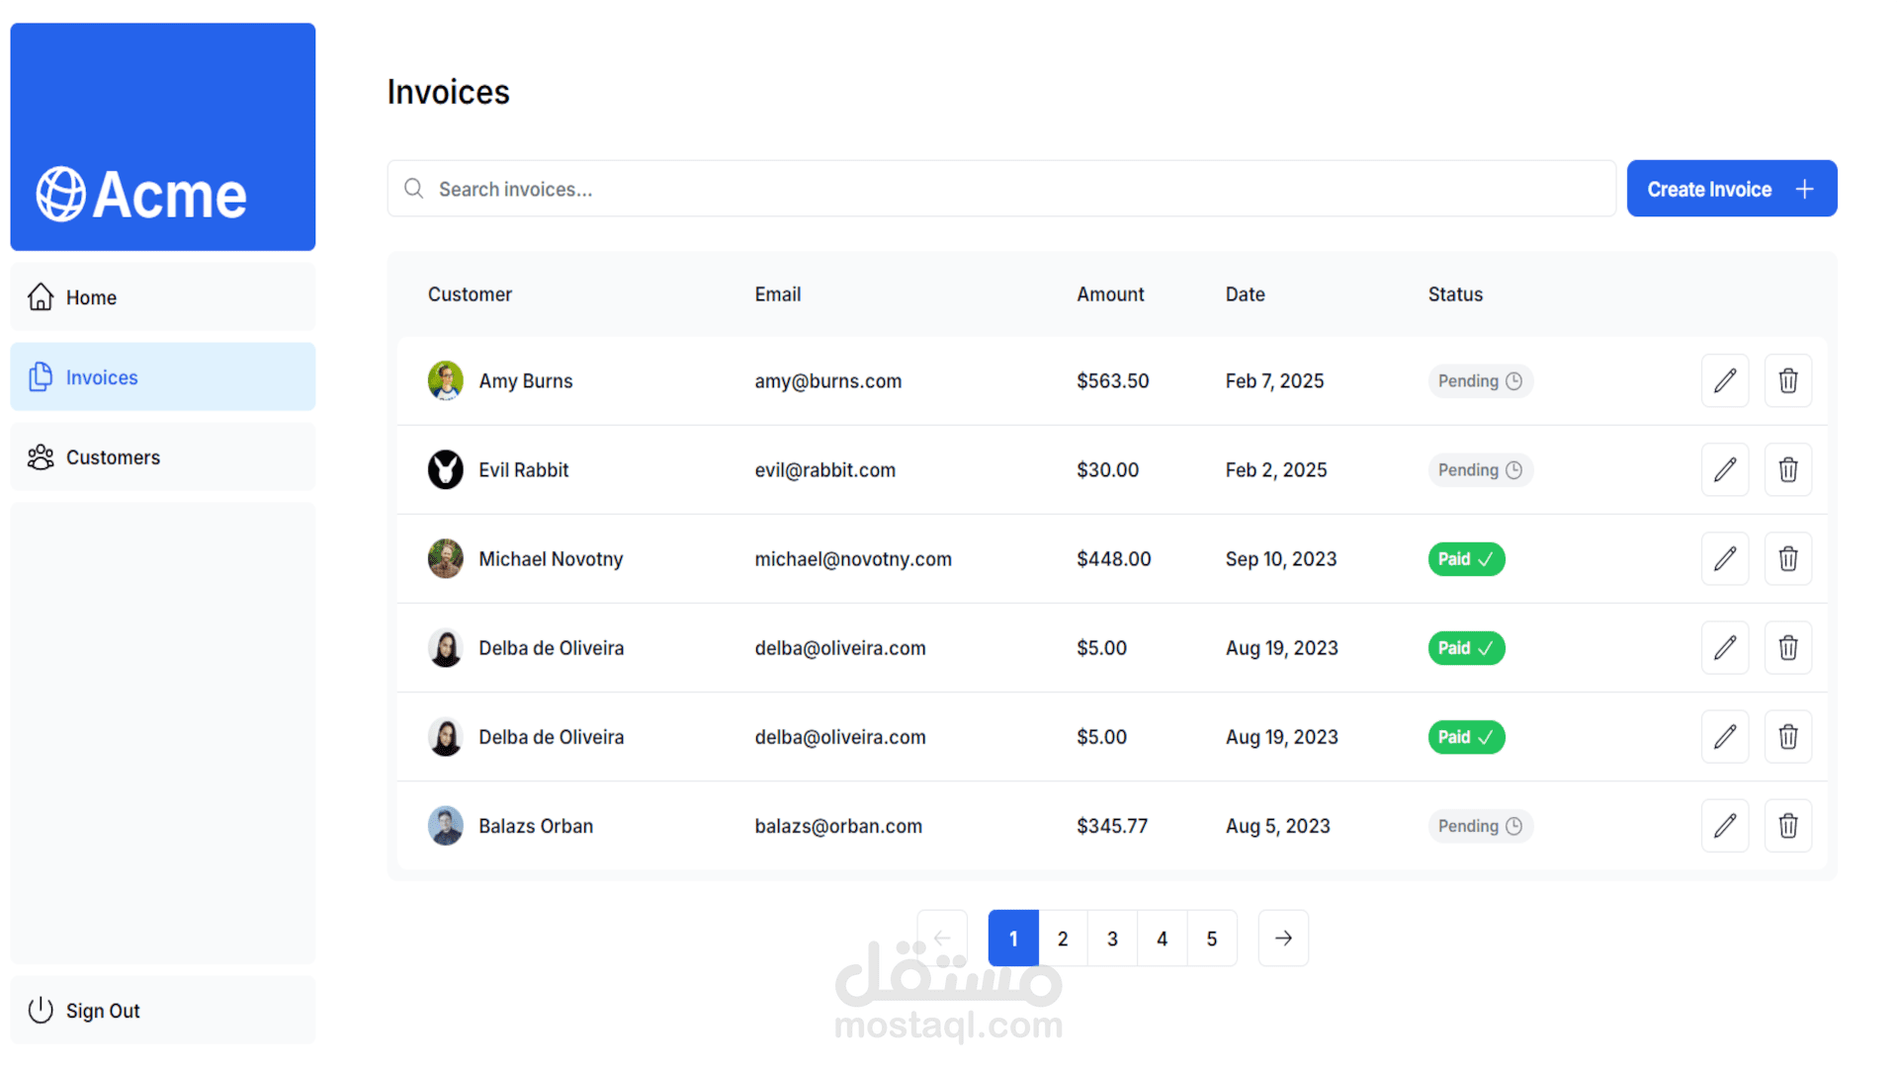The height and width of the screenshot is (1067, 1898).
Task: Click Evil Rabbit's avatar thumbnail
Action: (x=445, y=469)
